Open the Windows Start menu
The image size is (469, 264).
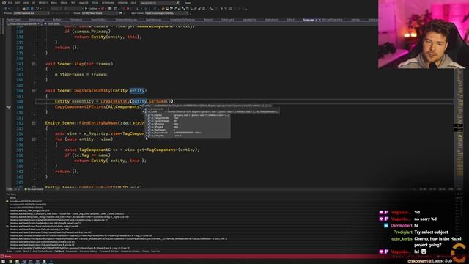pos(3,261)
